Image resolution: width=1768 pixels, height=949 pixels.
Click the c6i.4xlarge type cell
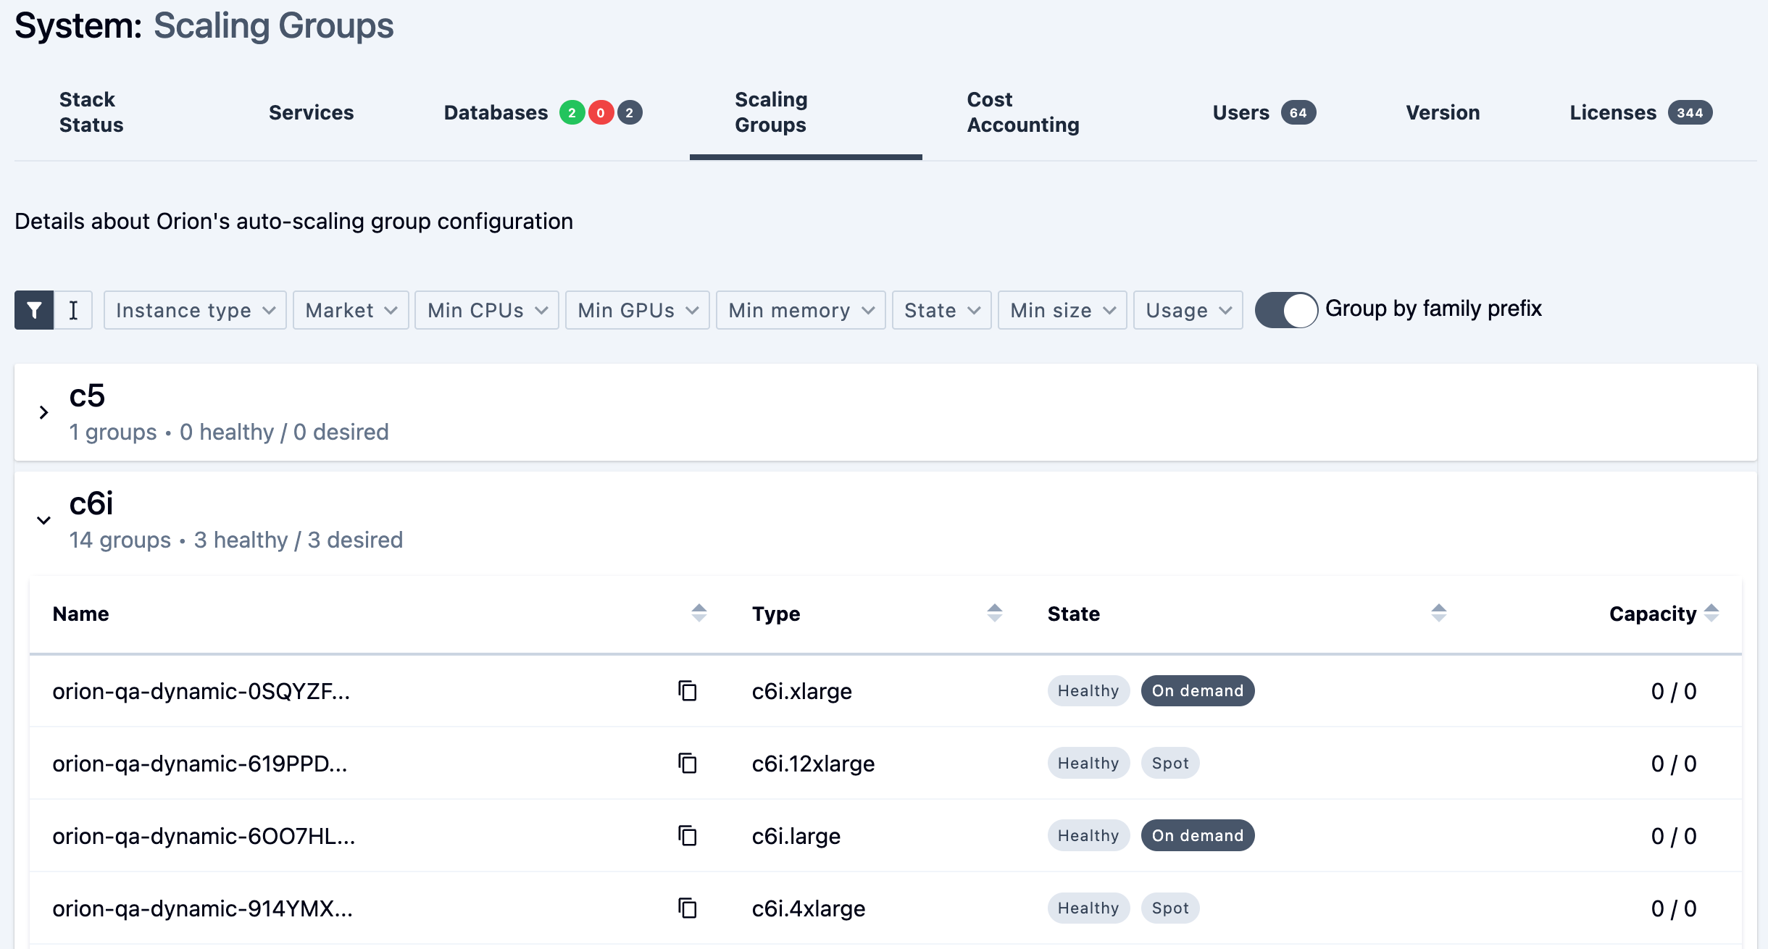point(809,908)
